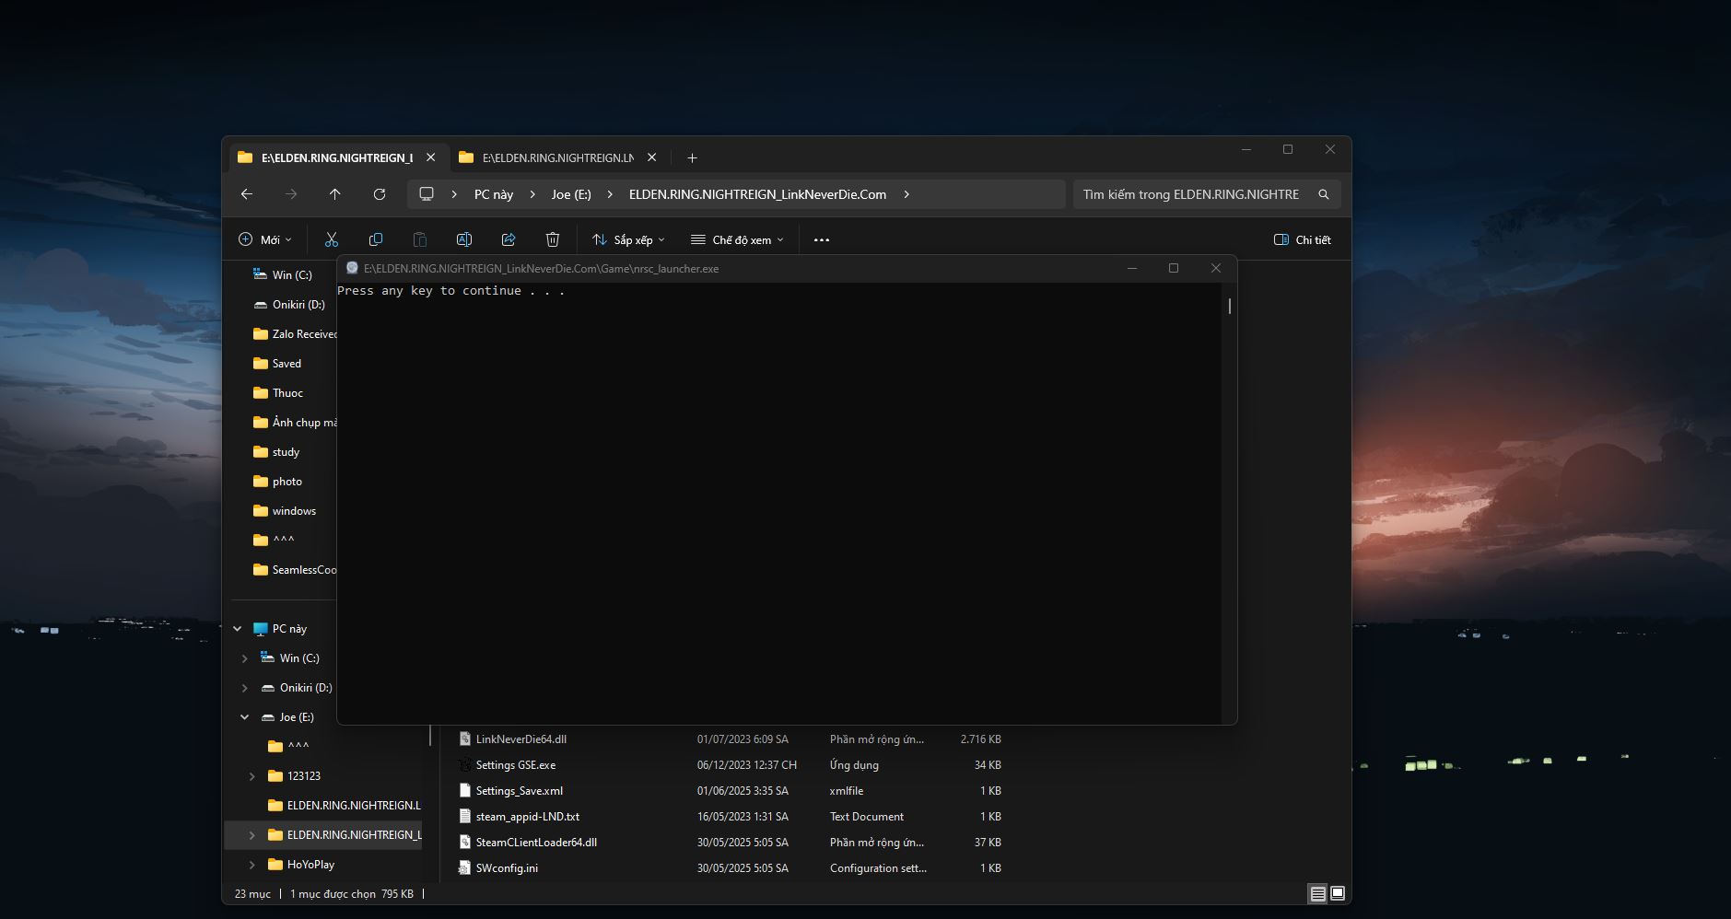Click the Rename icon in toolbar
This screenshot has height=919, width=1731.
(464, 239)
